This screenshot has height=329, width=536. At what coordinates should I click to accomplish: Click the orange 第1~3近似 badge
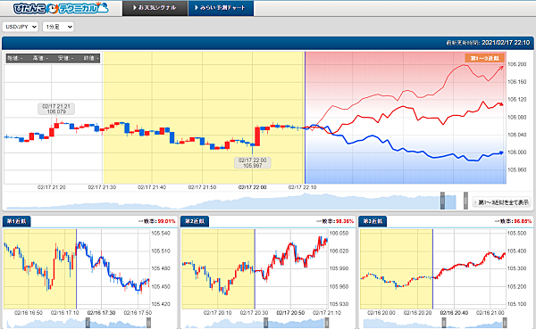[x=484, y=58]
